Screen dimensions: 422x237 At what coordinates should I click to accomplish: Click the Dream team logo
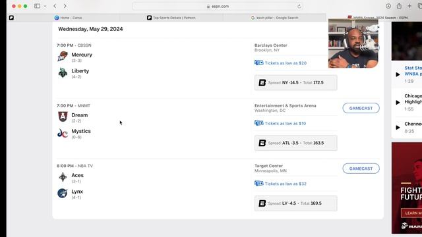pyautogui.click(x=63, y=117)
